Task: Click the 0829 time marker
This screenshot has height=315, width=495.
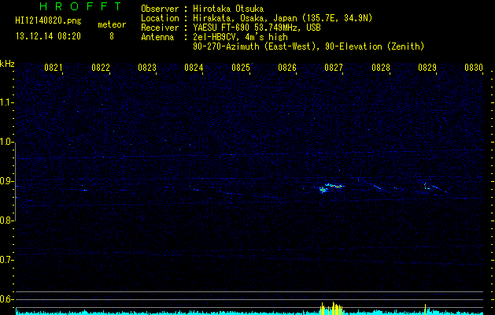Action: coord(427,68)
